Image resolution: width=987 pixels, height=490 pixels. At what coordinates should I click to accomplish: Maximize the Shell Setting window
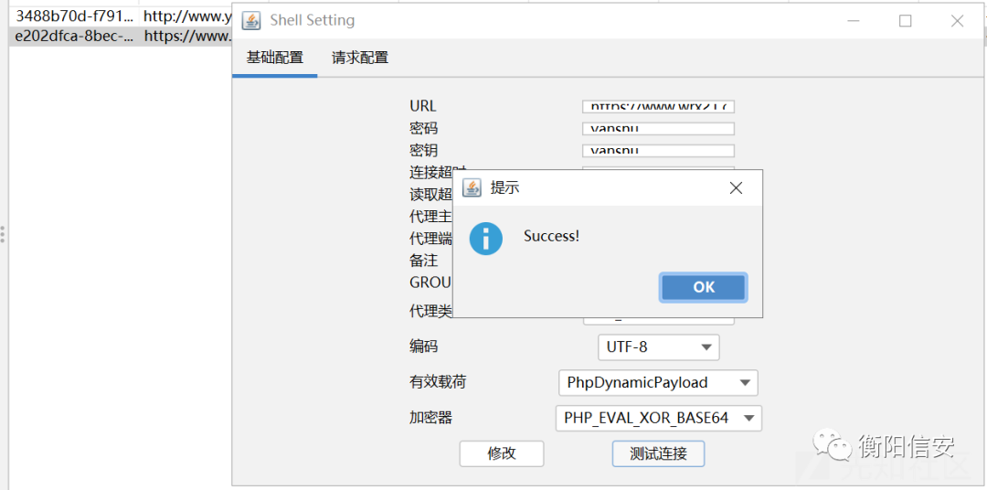point(905,21)
